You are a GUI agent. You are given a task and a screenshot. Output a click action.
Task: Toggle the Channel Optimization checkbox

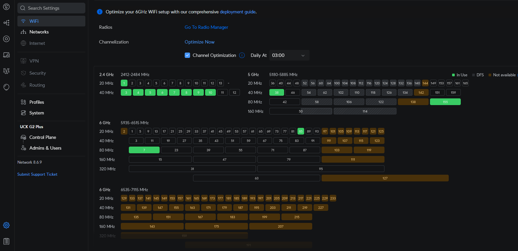[187, 55]
